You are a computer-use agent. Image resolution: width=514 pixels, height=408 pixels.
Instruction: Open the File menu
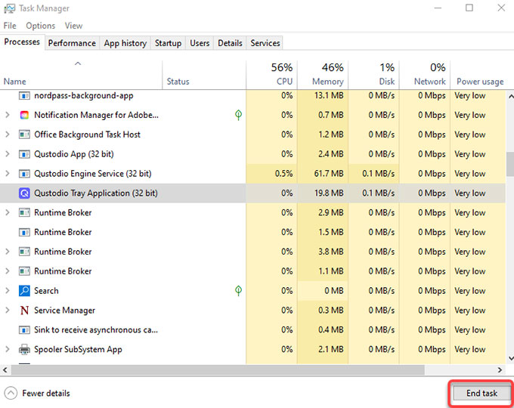[10, 26]
